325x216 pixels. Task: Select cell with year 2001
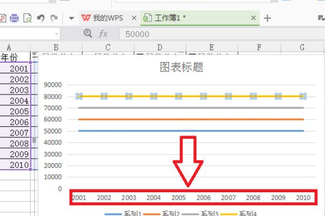15,67
